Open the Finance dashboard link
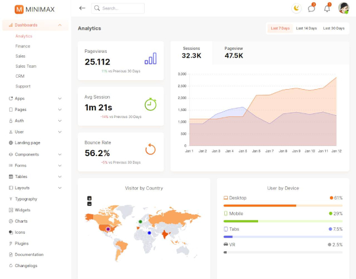 [23, 46]
